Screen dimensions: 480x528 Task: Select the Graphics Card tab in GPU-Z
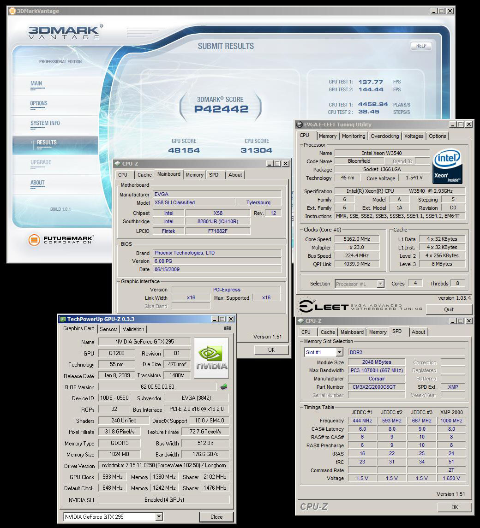click(x=79, y=328)
